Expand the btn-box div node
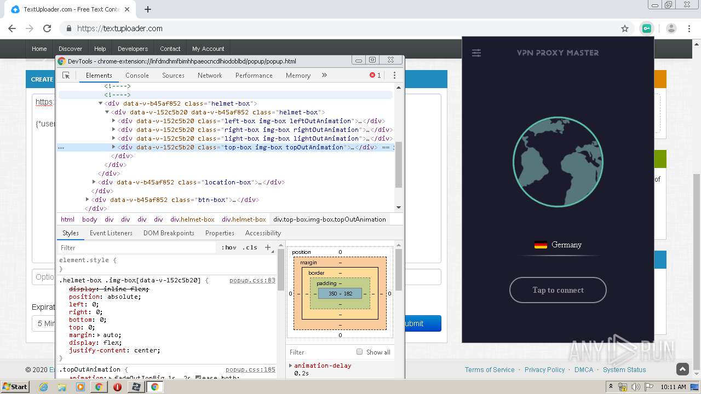The height and width of the screenshot is (394, 701). [88, 200]
